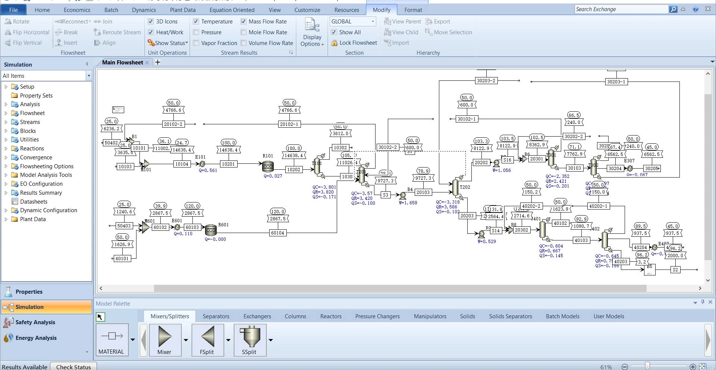
Task: Click the Flip Horizontal icon
Action: 8,32
